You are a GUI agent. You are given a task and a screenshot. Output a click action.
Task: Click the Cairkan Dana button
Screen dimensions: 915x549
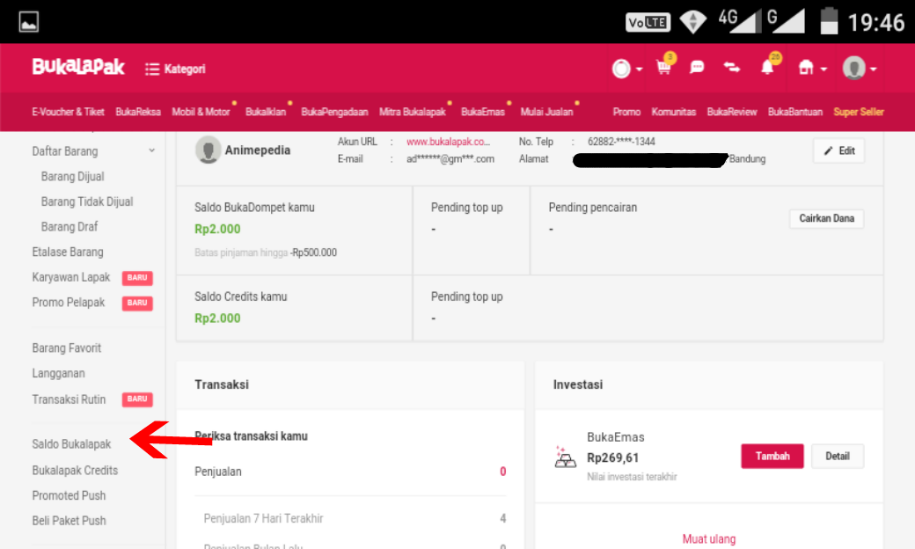click(826, 218)
